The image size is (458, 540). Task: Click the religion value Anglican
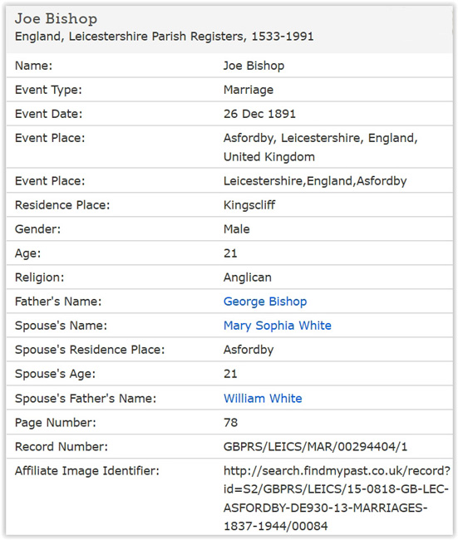248,277
